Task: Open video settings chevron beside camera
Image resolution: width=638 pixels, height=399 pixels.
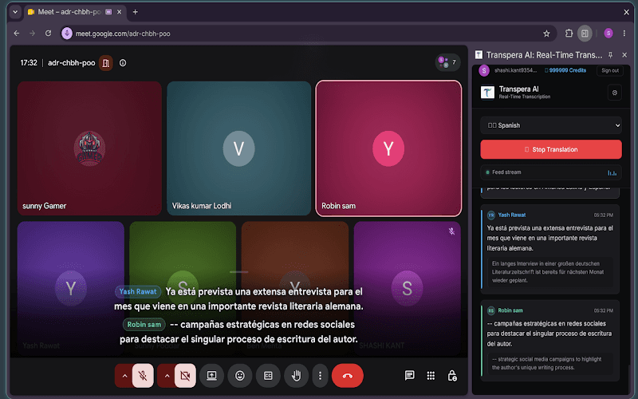Action: [167, 375]
